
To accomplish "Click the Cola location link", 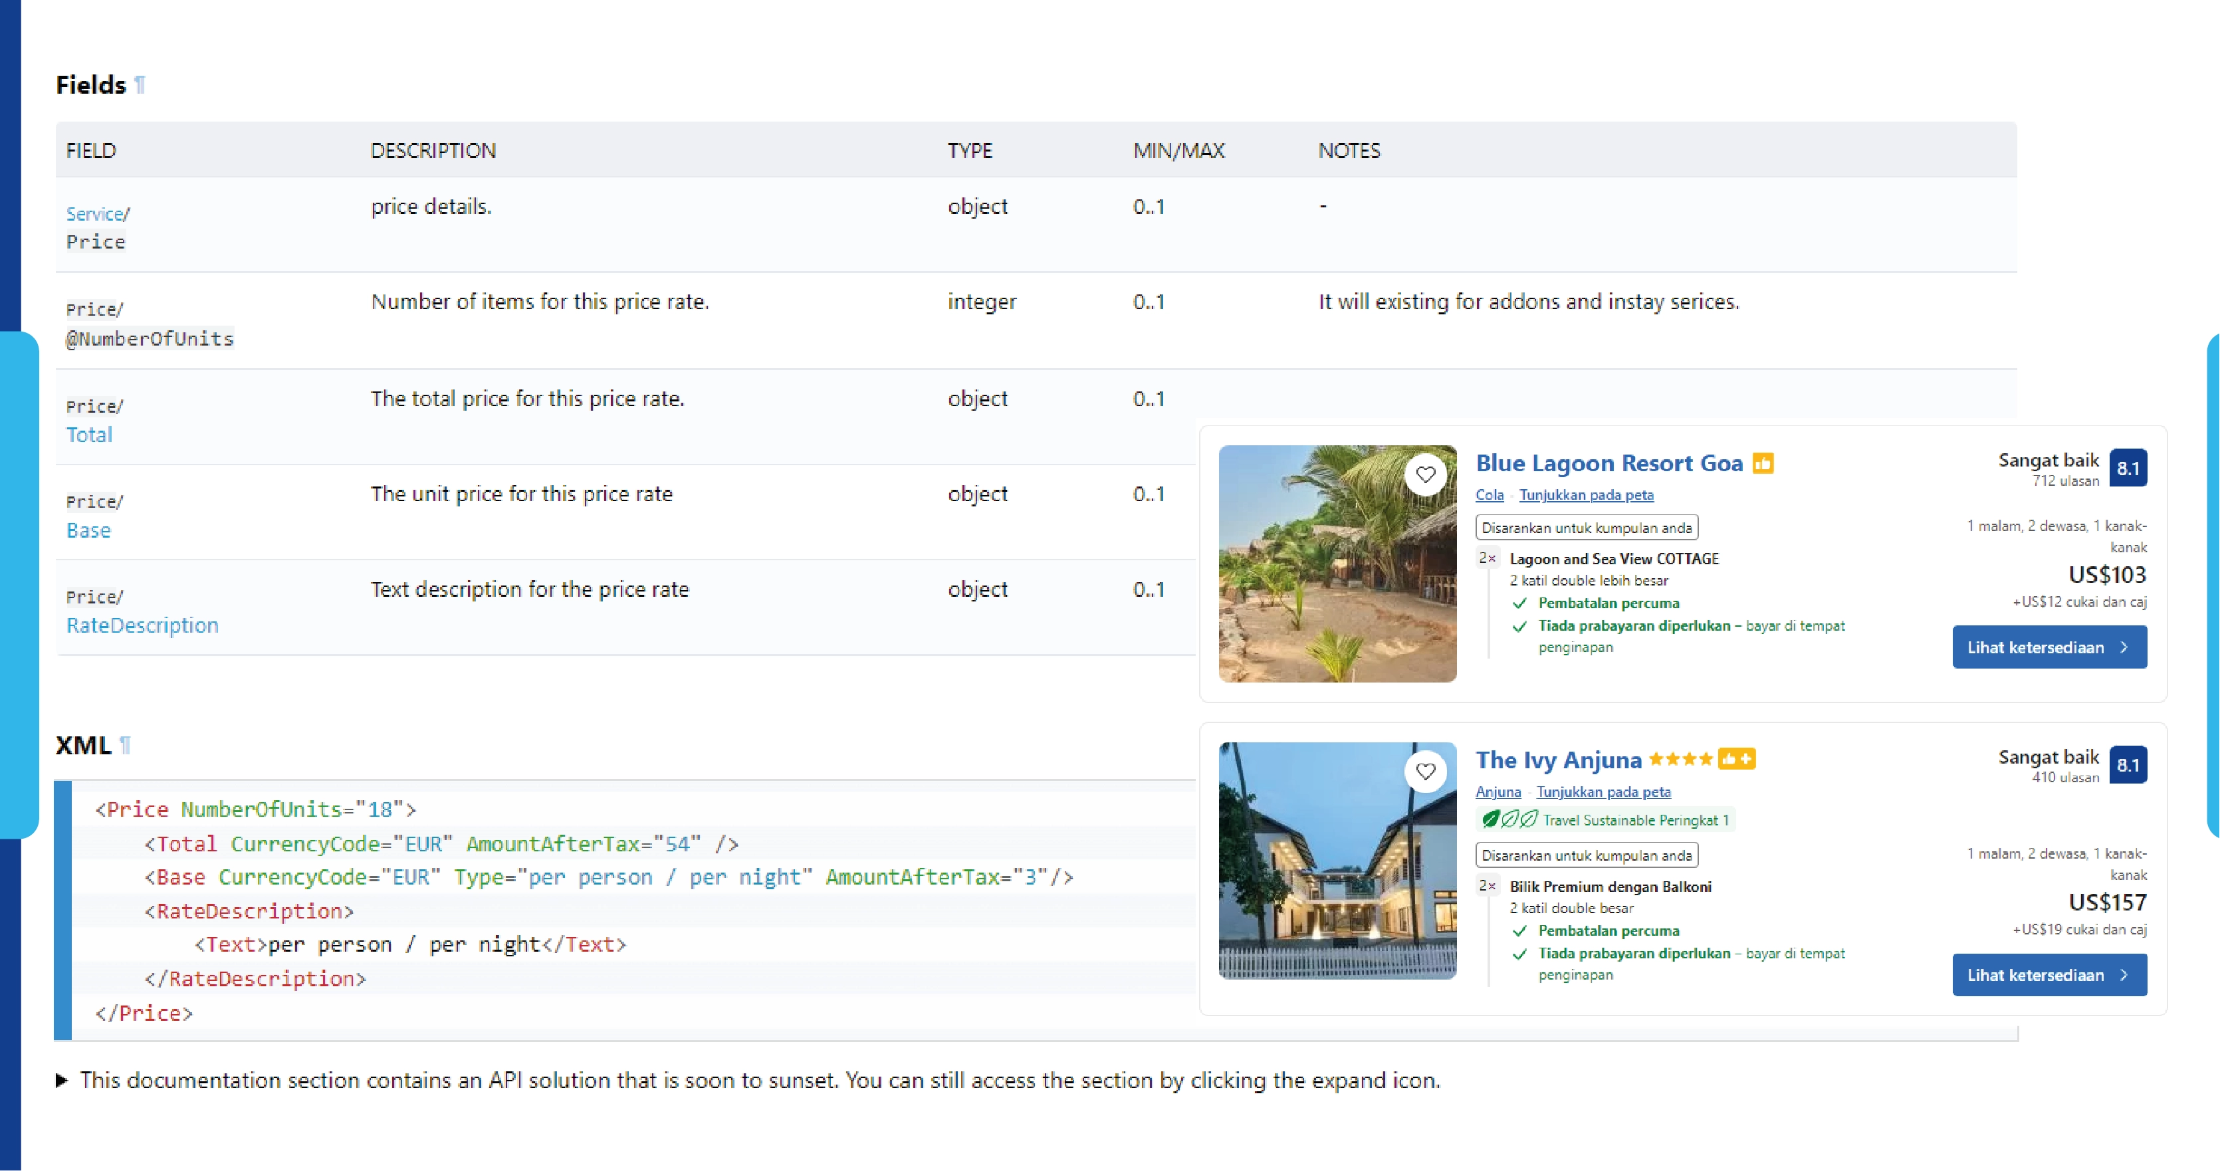I will 1489,494.
